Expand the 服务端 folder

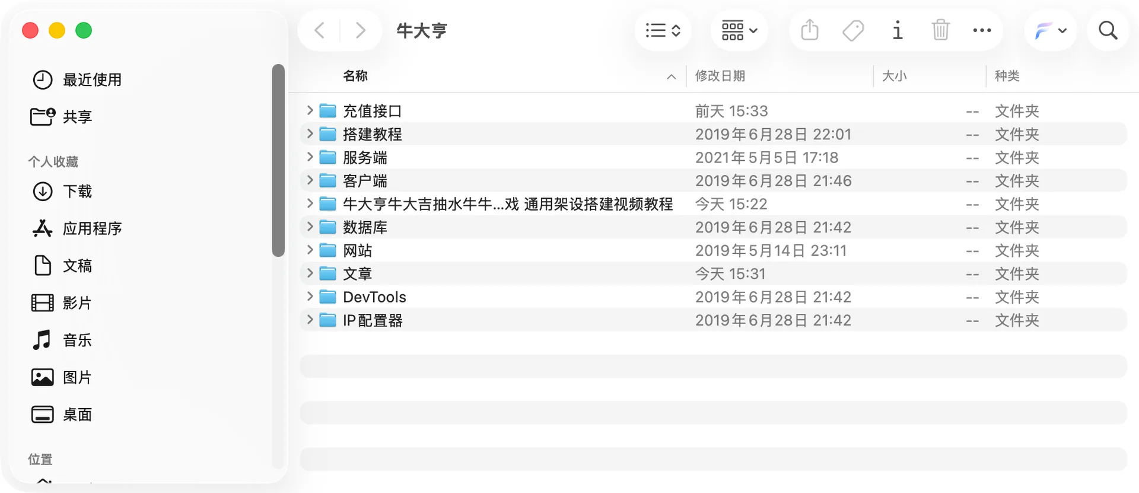(x=310, y=157)
